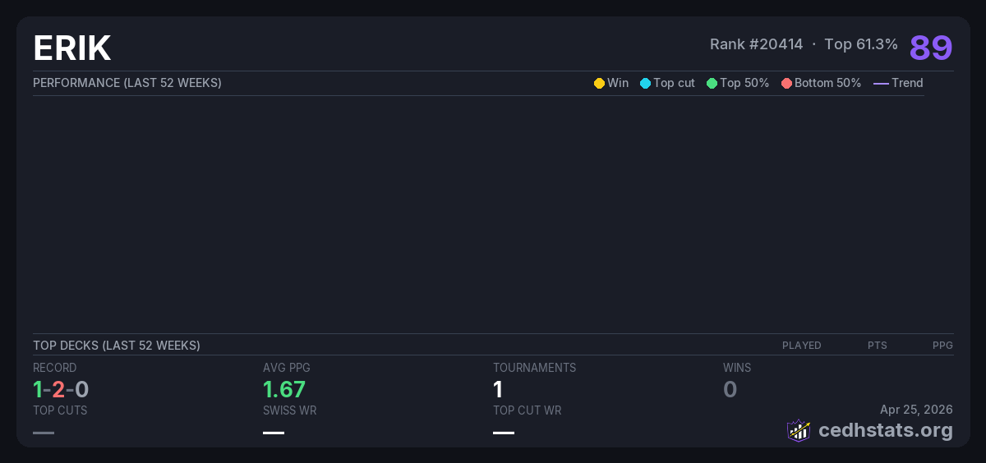
Task: Click the cedhstats.org logo icon
Action: click(x=799, y=430)
